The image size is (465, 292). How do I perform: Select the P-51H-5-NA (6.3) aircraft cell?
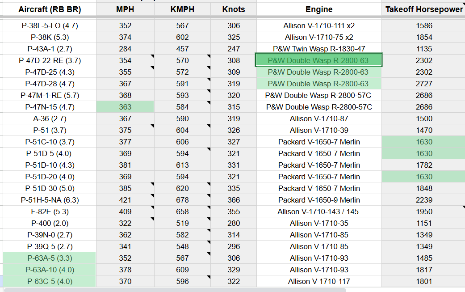point(49,200)
